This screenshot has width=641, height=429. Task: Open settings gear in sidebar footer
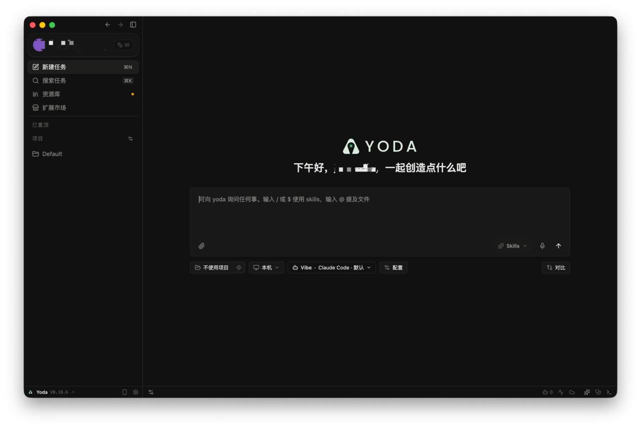[x=136, y=392]
